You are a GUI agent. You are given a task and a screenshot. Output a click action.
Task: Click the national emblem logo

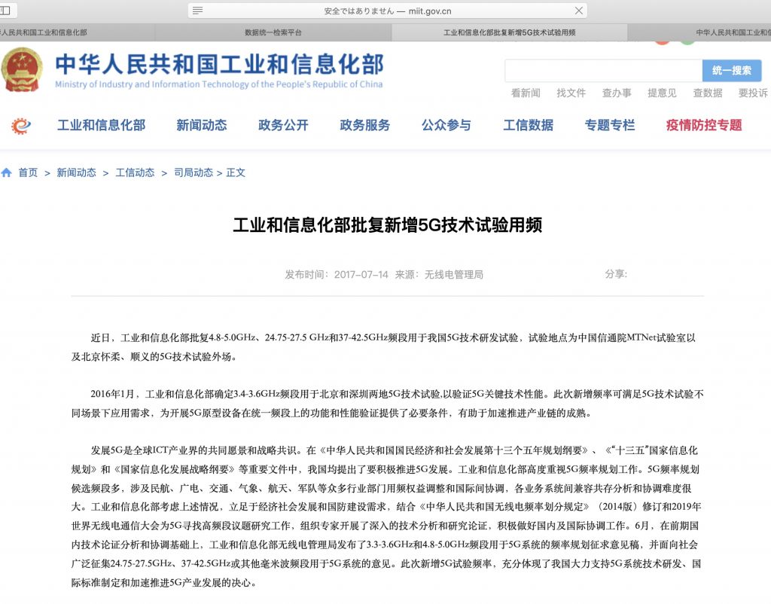point(22,69)
